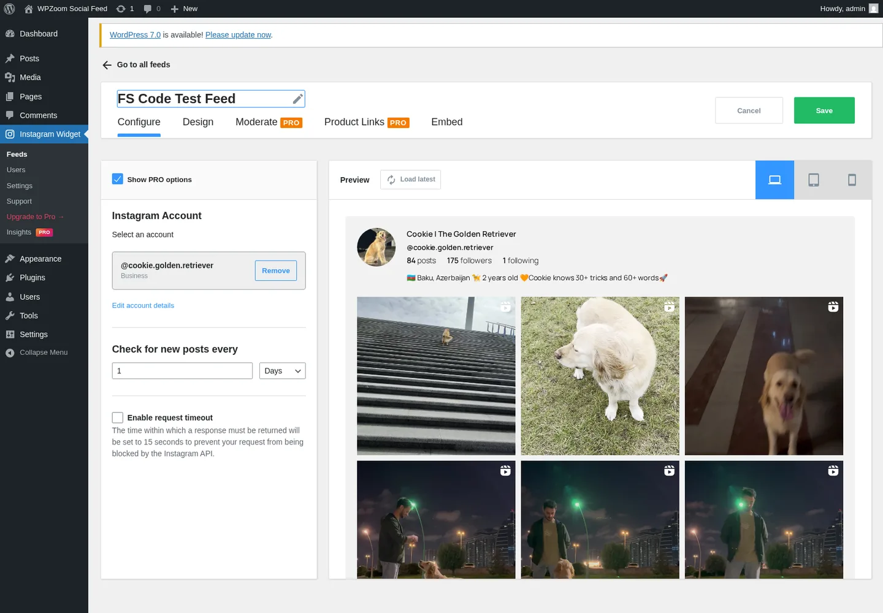The width and height of the screenshot is (883, 613).
Task: Click the WordPress 7.0 link
Action: pyautogui.click(x=135, y=35)
